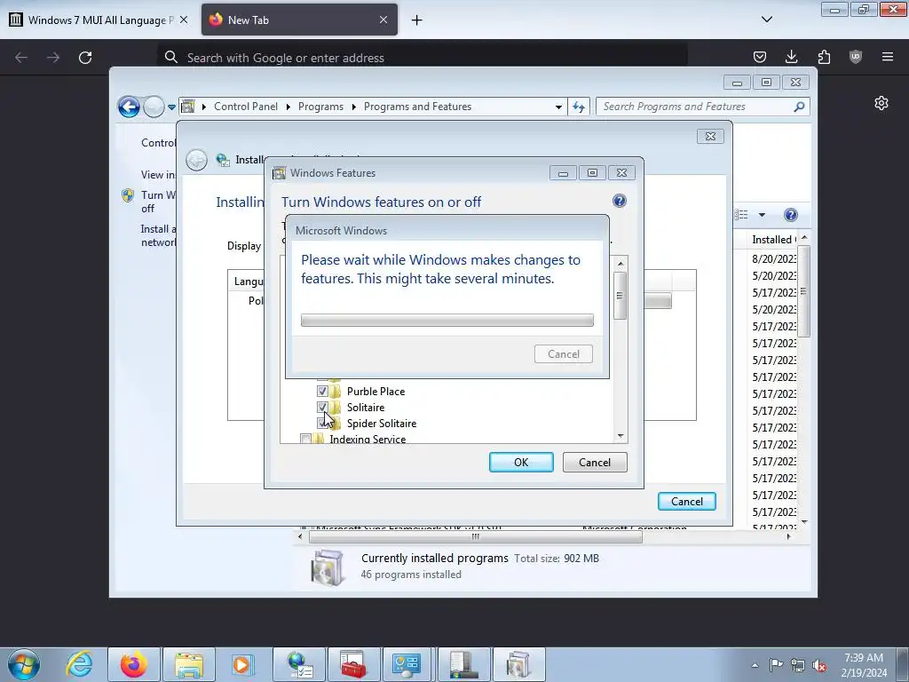Click the taskbar clock 7:39 AM
The image size is (909, 682).
pos(864,665)
